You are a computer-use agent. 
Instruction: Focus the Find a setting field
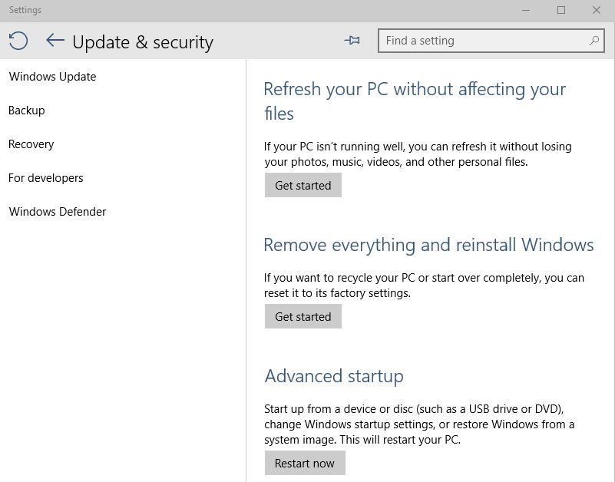coord(491,41)
